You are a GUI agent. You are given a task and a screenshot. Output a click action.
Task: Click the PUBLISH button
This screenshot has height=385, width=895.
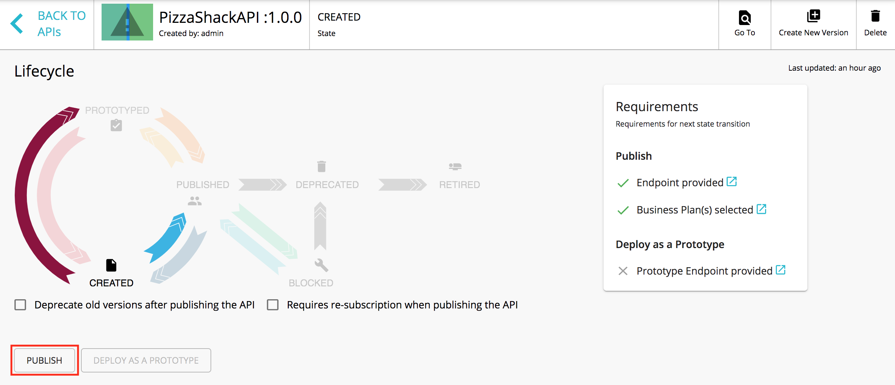(x=44, y=360)
